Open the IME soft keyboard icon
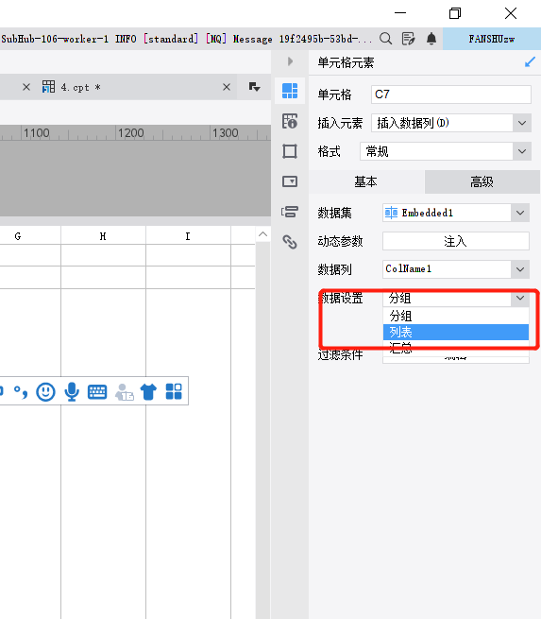Screen dimensions: 541x619 (97, 391)
